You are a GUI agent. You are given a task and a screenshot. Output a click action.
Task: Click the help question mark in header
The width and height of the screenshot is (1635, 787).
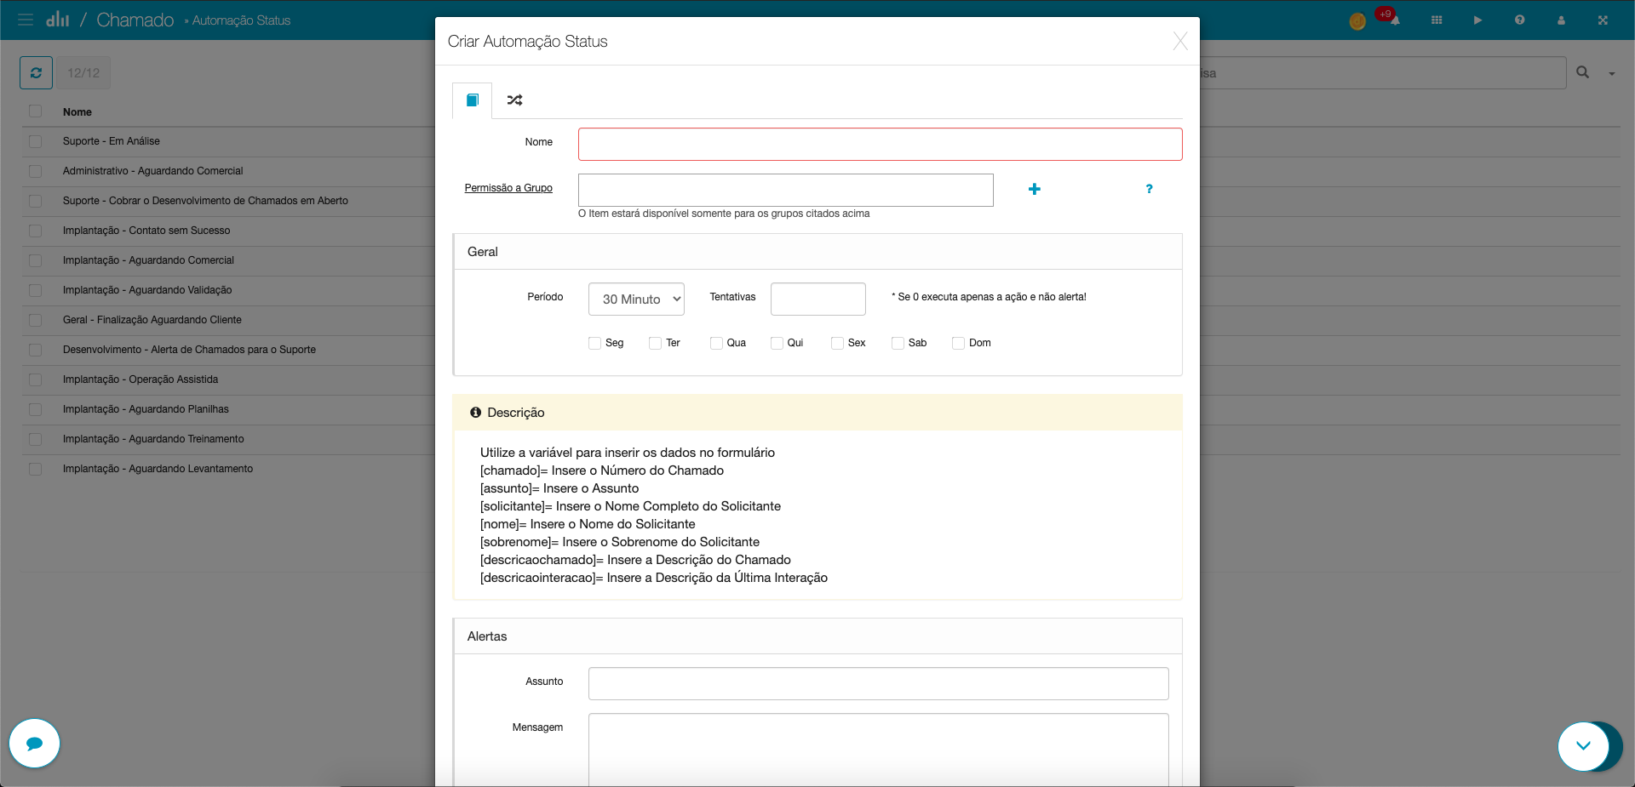tap(1519, 20)
